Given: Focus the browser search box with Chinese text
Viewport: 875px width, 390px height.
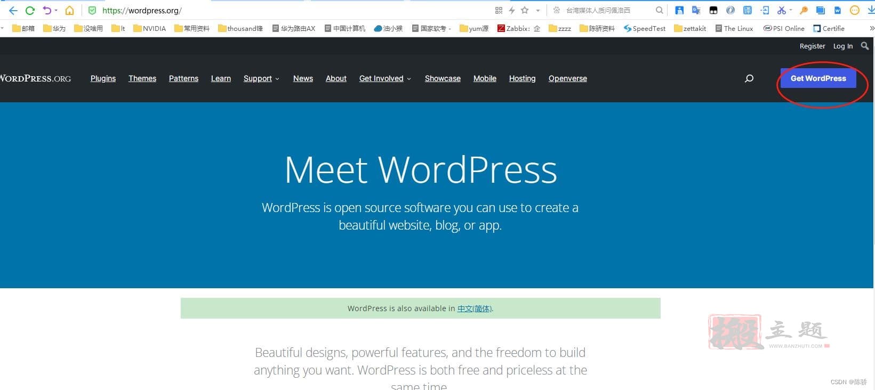Looking at the screenshot, I should coord(608,10).
